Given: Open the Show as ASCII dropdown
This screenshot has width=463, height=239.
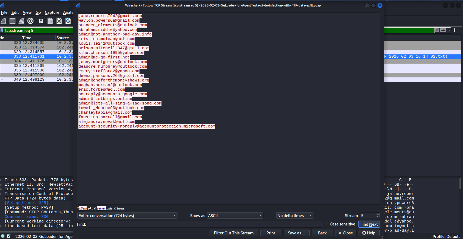Looking at the screenshot, I should (235, 215).
